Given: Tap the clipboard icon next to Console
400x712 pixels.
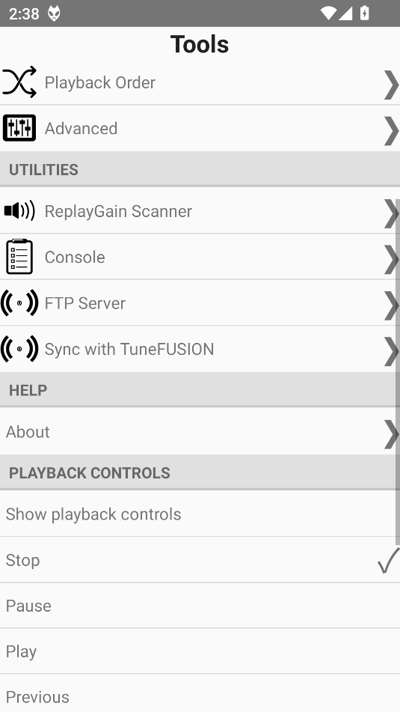Looking at the screenshot, I should point(19,257).
